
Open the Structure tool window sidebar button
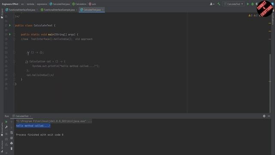pyautogui.click(x=2, y=146)
